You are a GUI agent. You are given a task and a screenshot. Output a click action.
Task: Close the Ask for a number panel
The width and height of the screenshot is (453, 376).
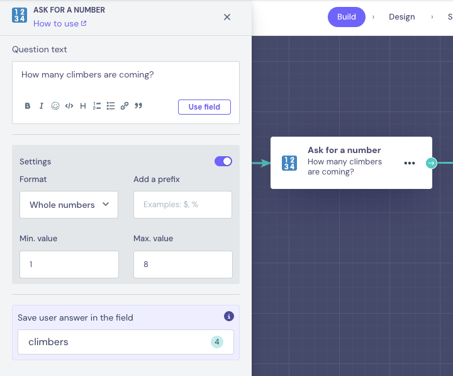[227, 17]
